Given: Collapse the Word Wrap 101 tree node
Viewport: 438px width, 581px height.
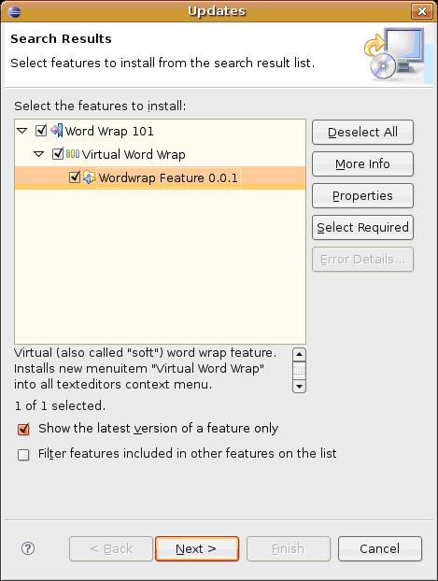Looking at the screenshot, I should (x=22, y=131).
